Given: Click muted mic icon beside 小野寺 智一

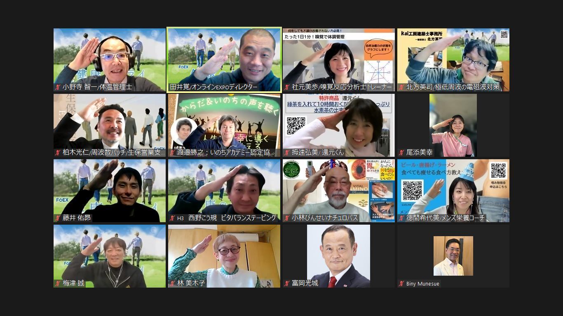Looking at the screenshot, I should (x=58, y=87).
